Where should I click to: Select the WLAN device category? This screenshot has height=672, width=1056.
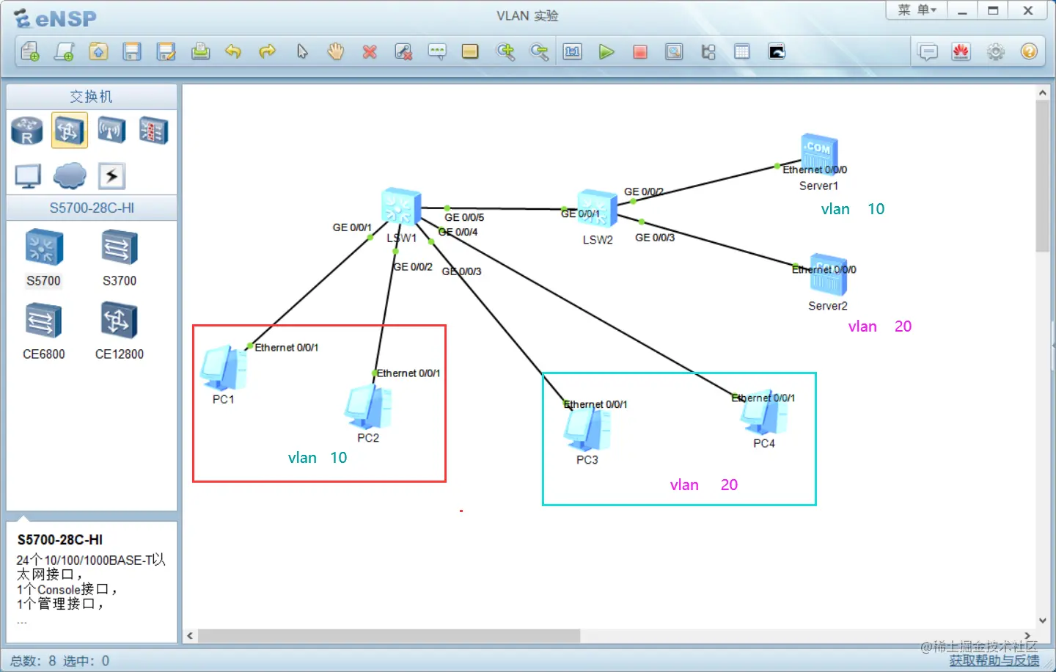coord(111,131)
